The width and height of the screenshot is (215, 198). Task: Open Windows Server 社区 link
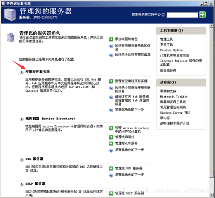(x=175, y=113)
